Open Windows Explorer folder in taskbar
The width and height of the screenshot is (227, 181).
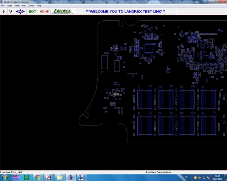(59, 177)
